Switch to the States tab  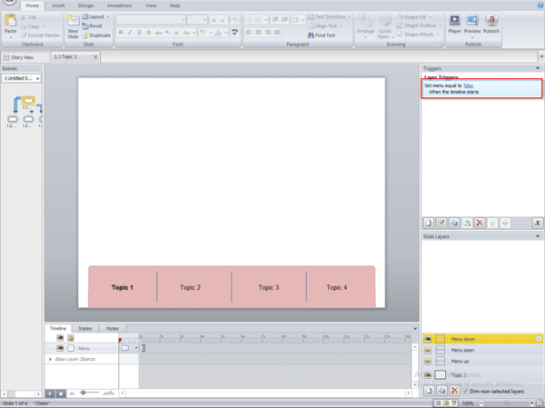point(85,328)
